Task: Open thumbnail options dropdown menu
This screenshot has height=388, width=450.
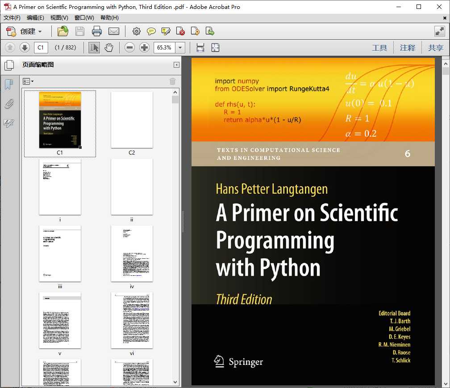Action: 28,82
